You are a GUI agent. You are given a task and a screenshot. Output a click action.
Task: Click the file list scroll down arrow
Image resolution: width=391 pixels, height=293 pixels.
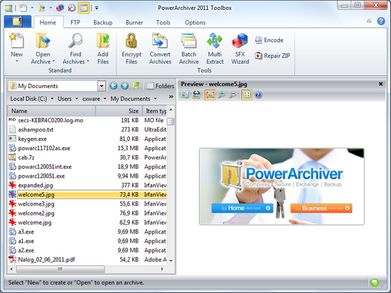click(171, 260)
